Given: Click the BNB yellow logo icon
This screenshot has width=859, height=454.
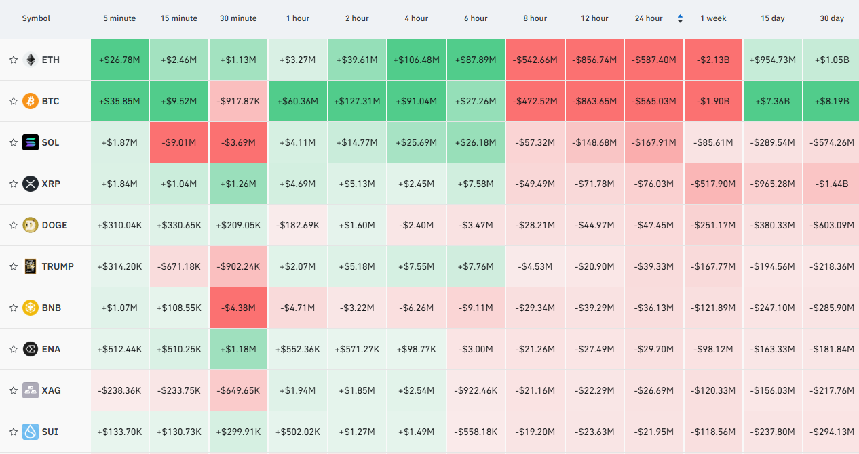Looking at the screenshot, I should [31, 308].
